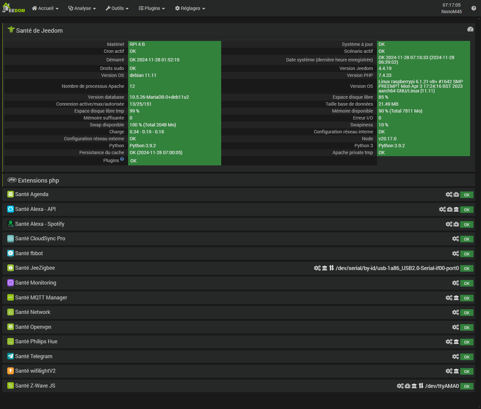Image resolution: width=481 pixels, height=409 pixels.
Task: Click the benchmark gauge icon in Santé header
Action: point(470,29)
